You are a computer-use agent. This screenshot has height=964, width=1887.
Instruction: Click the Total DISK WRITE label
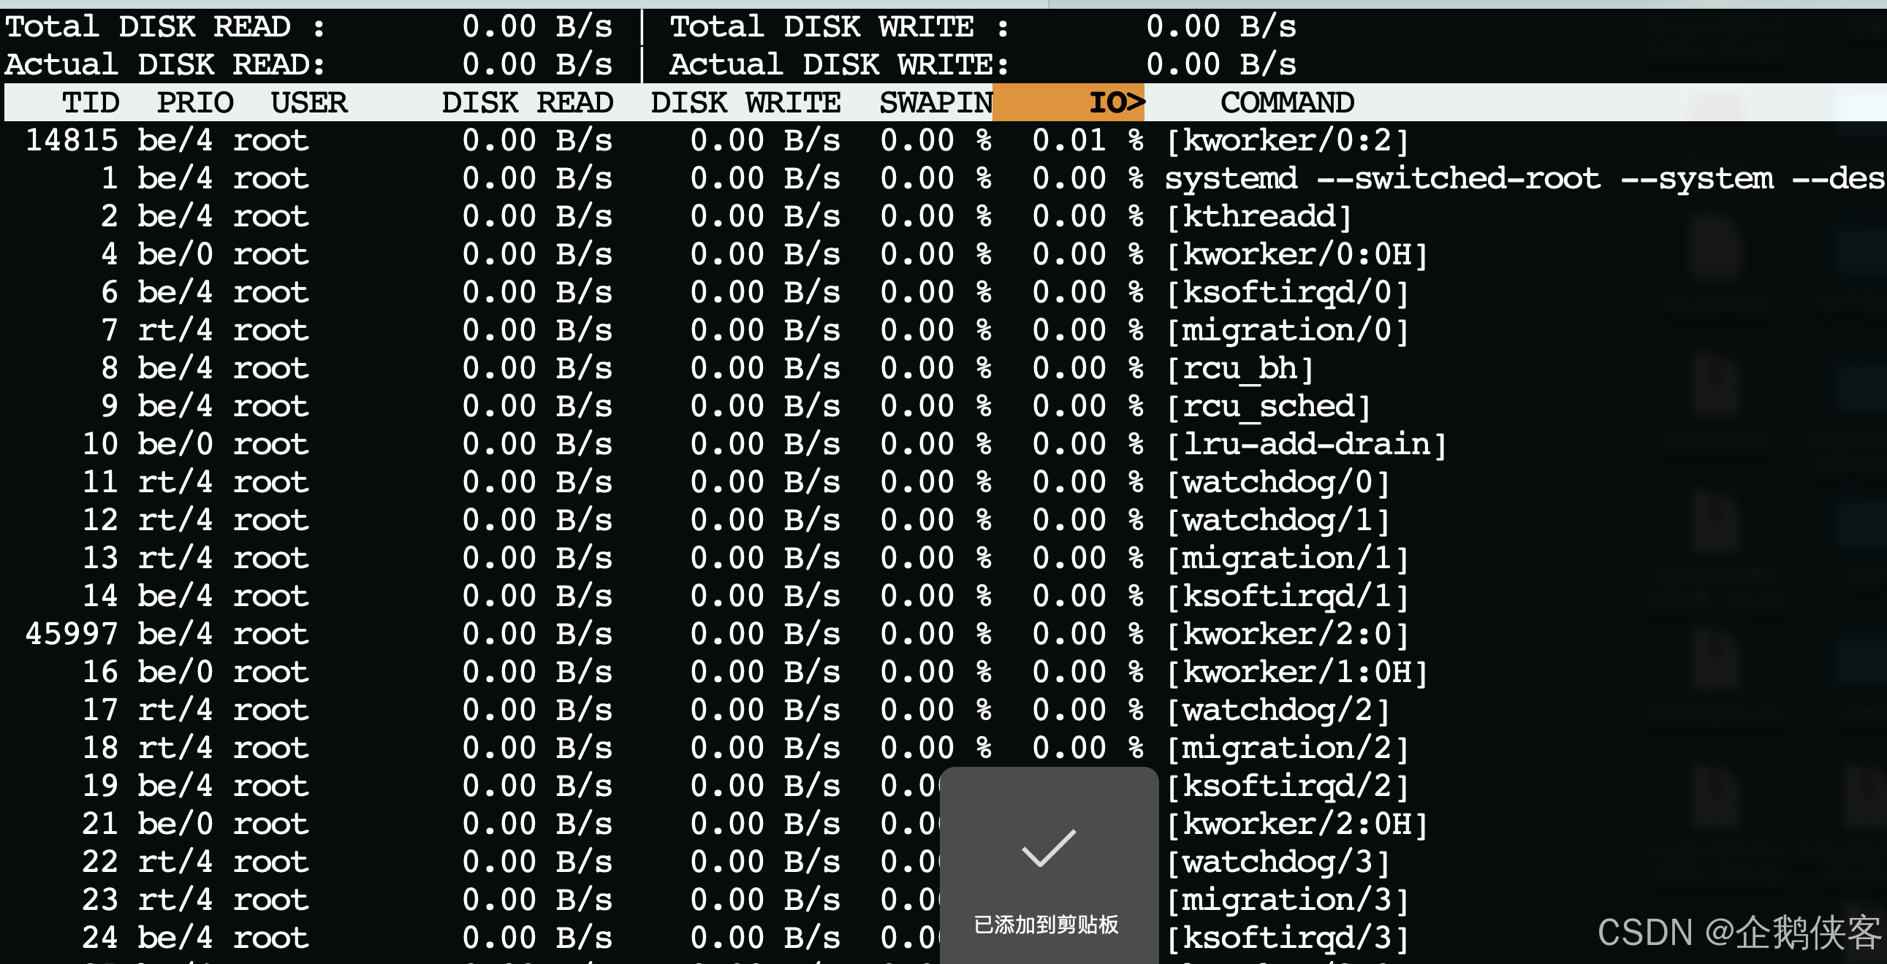pyautogui.click(x=840, y=27)
